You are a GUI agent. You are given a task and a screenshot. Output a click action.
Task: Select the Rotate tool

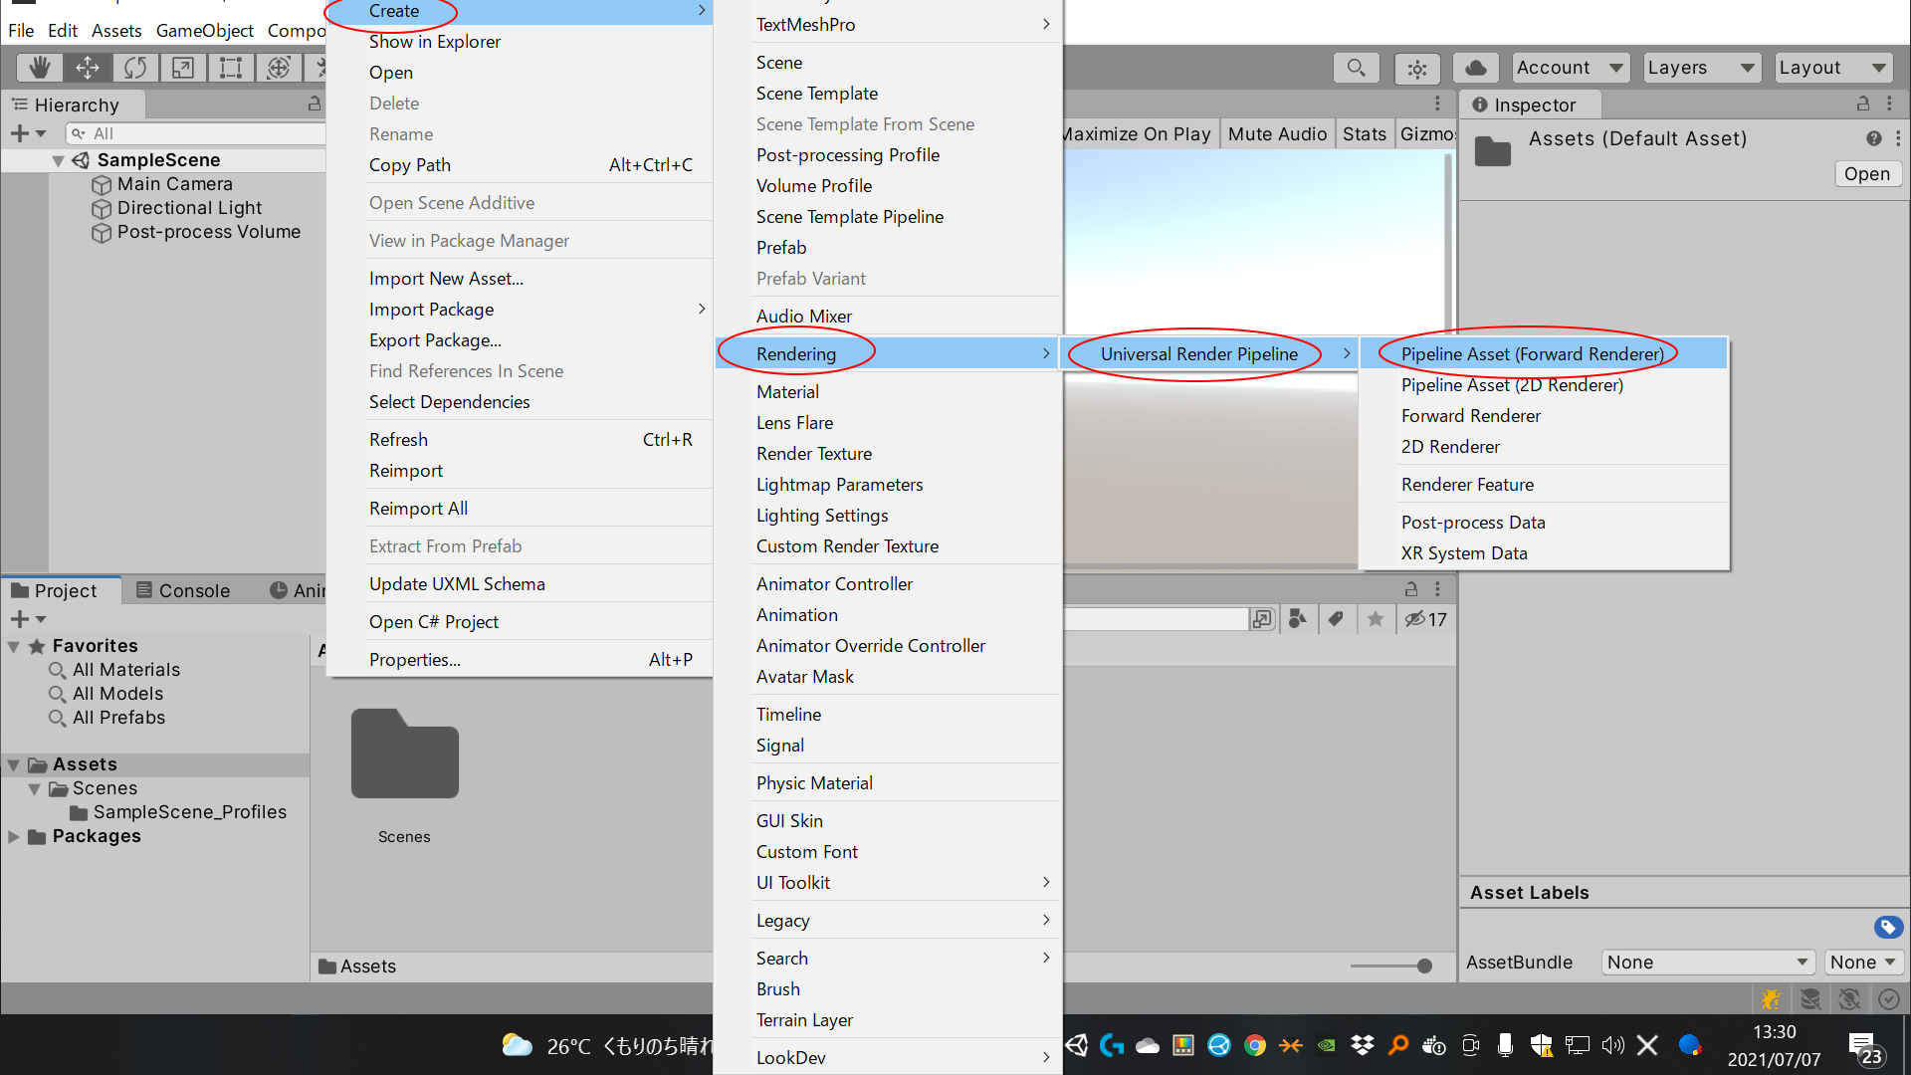tap(135, 68)
